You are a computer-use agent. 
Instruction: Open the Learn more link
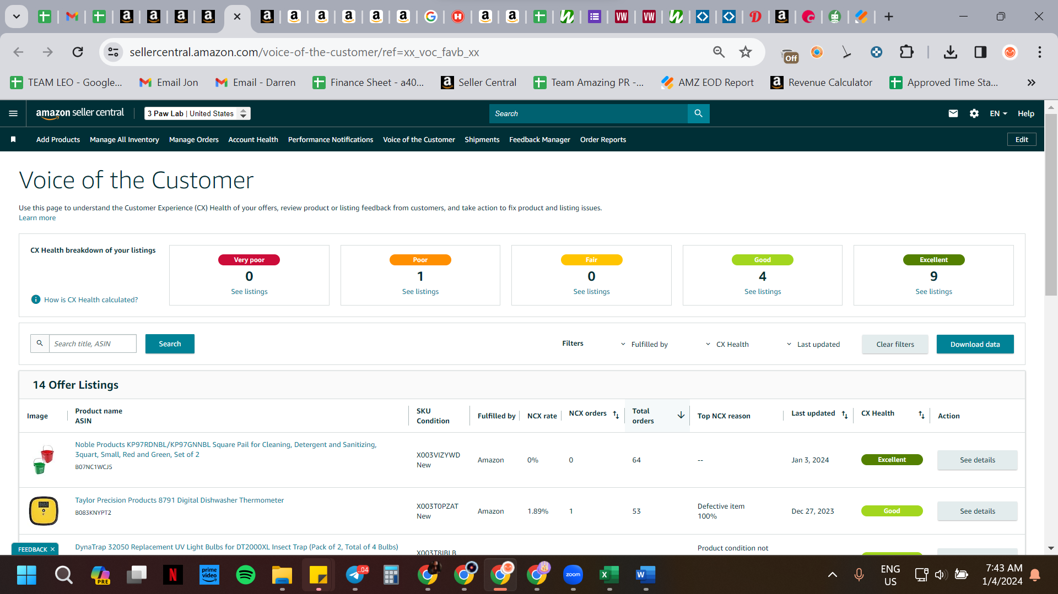point(37,218)
